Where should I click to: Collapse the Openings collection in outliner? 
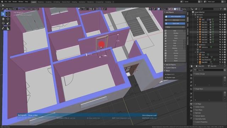(x=195, y=52)
